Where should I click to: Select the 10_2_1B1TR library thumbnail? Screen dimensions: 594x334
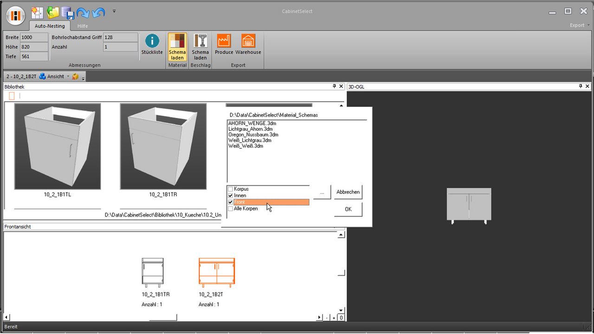click(x=163, y=146)
